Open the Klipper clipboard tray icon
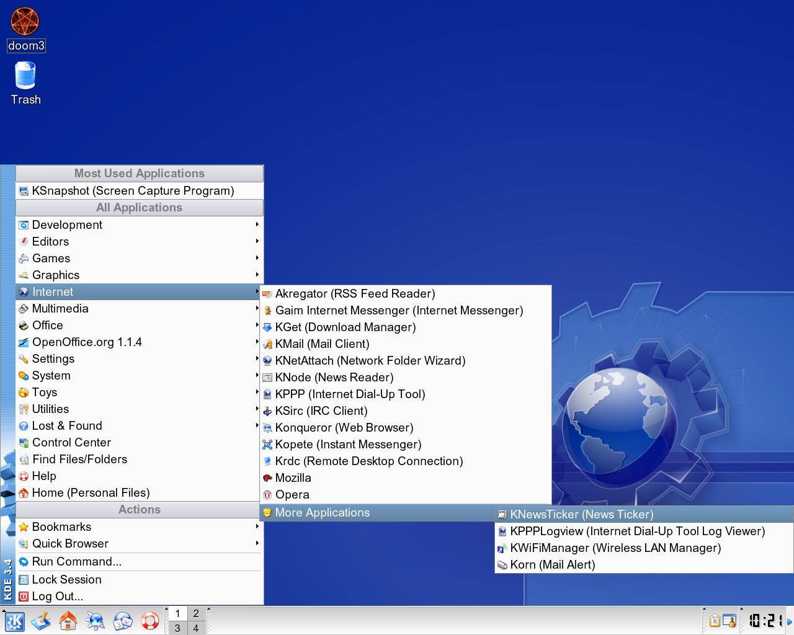The height and width of the screenshot is (635, 794). 715,621
